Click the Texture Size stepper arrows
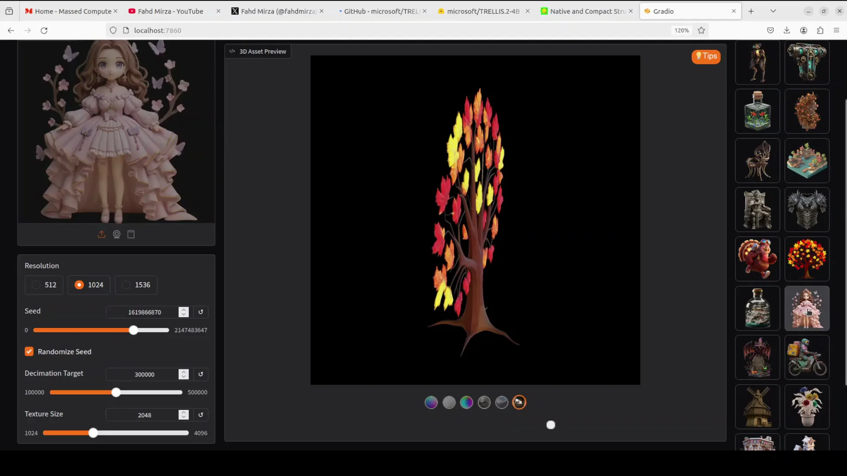The image size is (847, 476). pyautogui.click(x=184, y=415)
